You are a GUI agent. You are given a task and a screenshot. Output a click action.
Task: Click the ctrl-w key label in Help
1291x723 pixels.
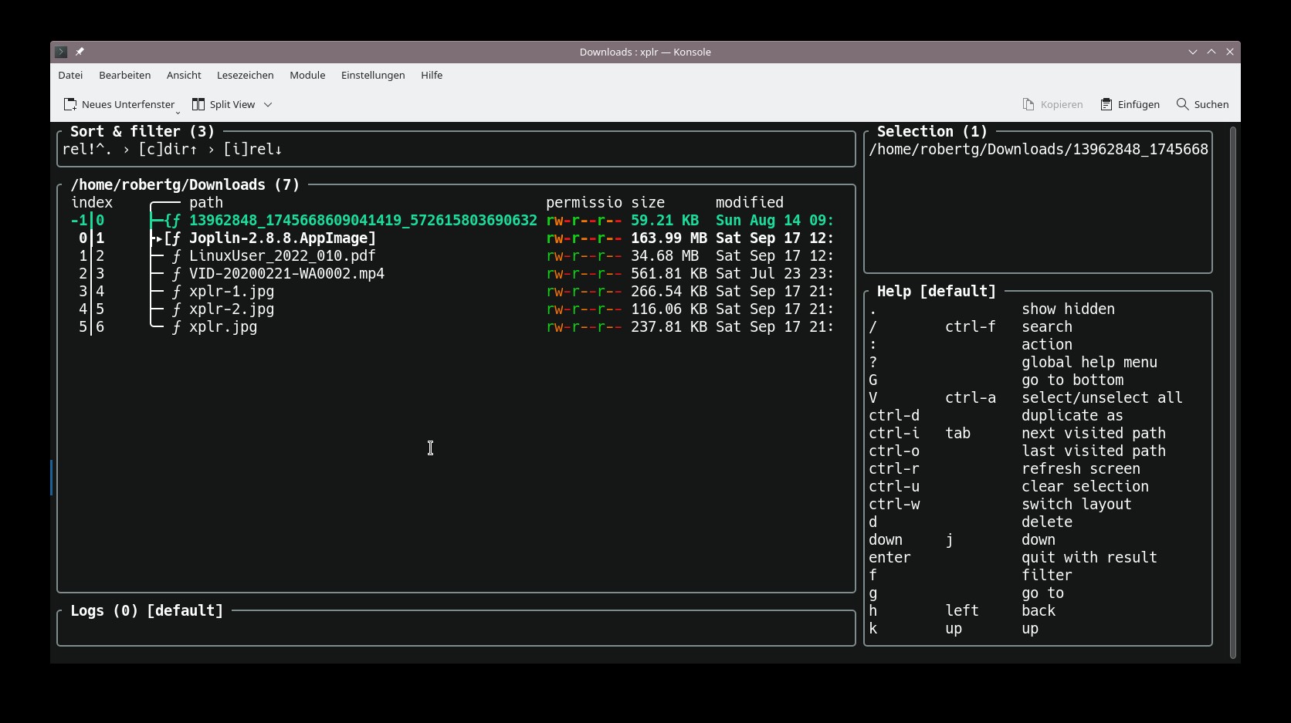pyautogui.click(x=894, y=504)
